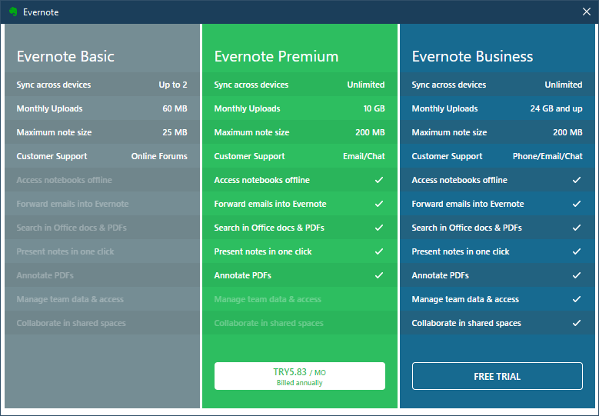Click '24 GB and up' in Business

[556, 108]
